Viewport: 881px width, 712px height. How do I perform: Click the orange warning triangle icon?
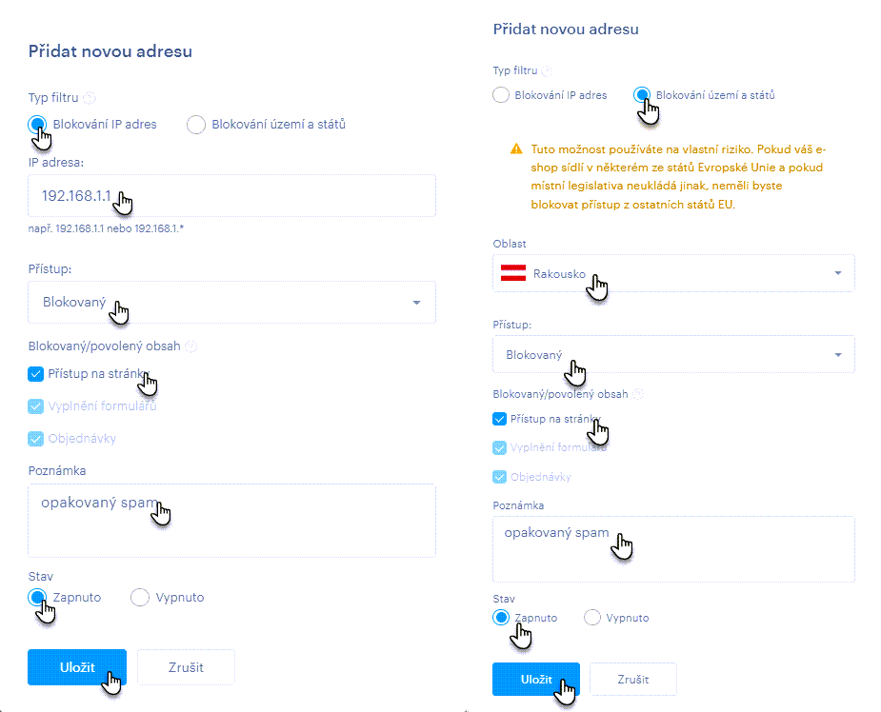tap(516, 148)
